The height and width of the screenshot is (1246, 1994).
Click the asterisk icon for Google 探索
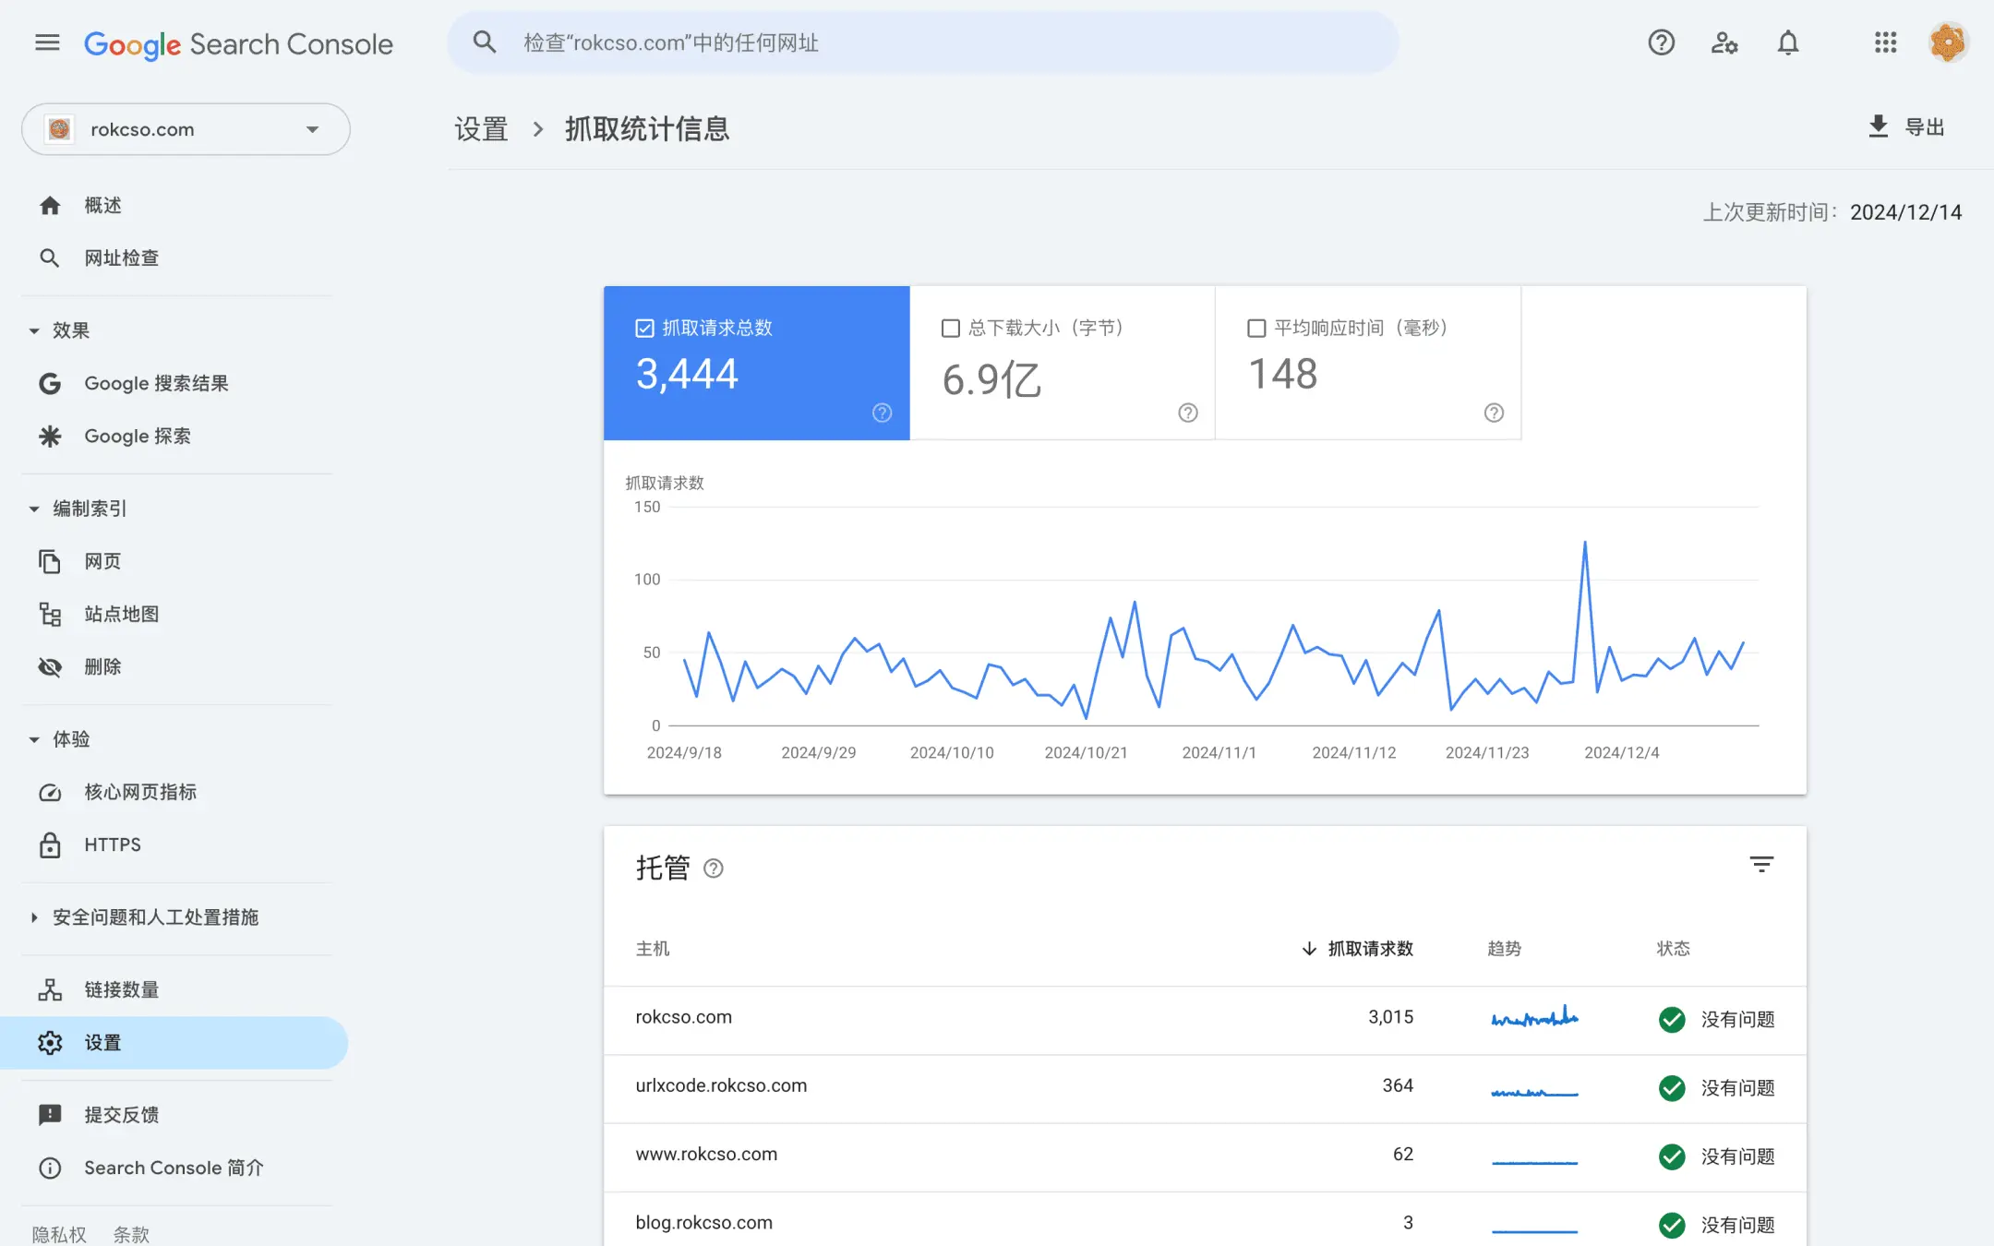pyautogui.click(x=50, y=436)
